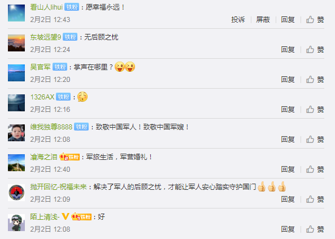Report 看山人lihui's comment via 投诉
Screen dimensions: 335x239
[x=238, y=20]
